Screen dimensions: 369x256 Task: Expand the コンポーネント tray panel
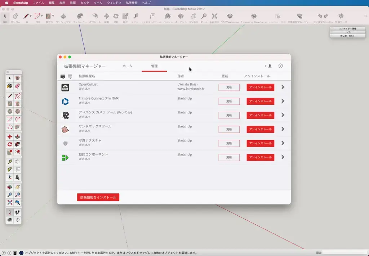[348, 36]
